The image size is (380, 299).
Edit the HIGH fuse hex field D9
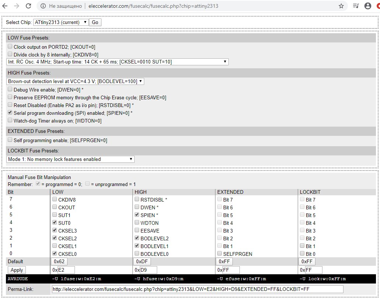click(148, 270)
